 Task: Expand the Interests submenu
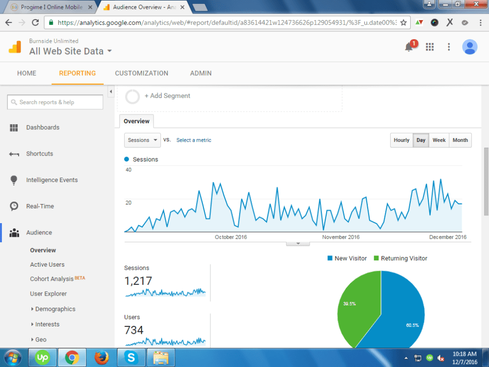[x=45, y=324]
